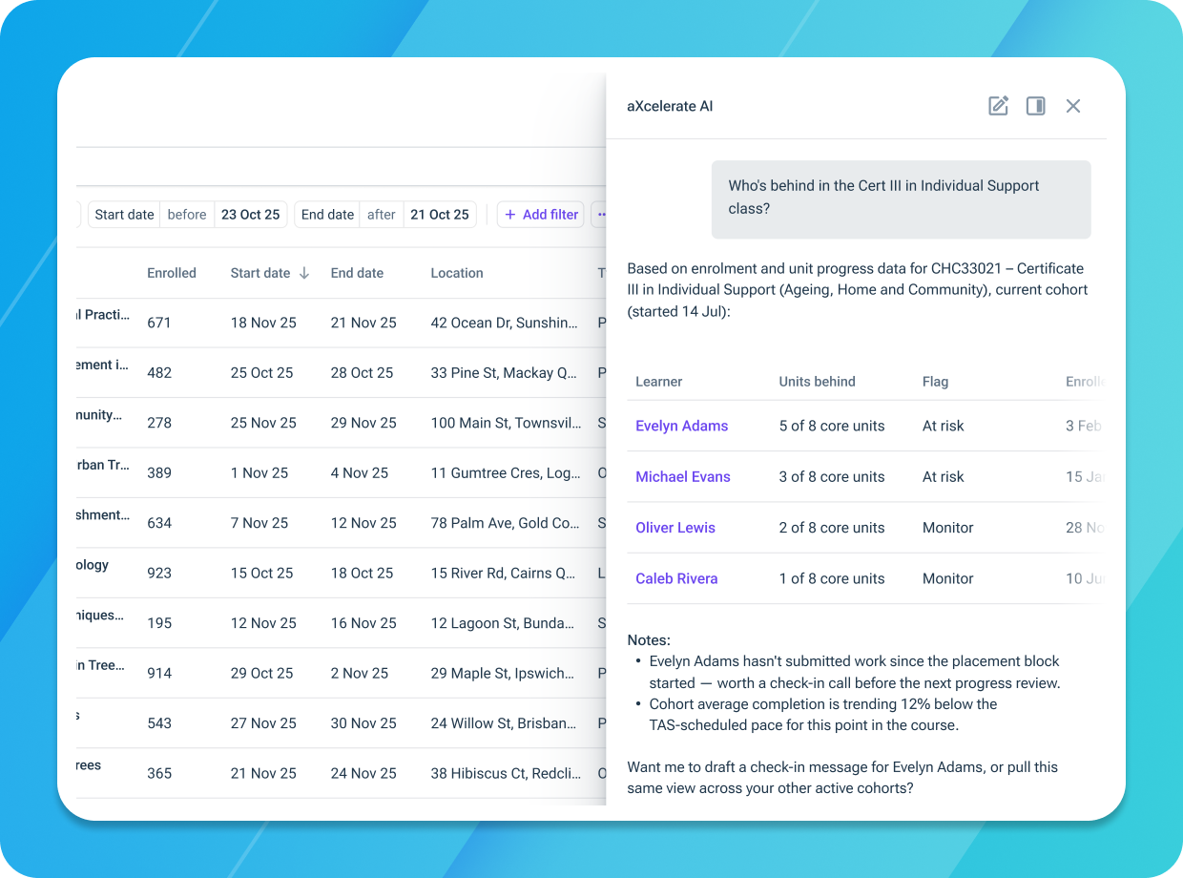Screen dimensions: 1183x878
Task: Click the '2 of 8 core units' cell
Action: pos(832,527)
